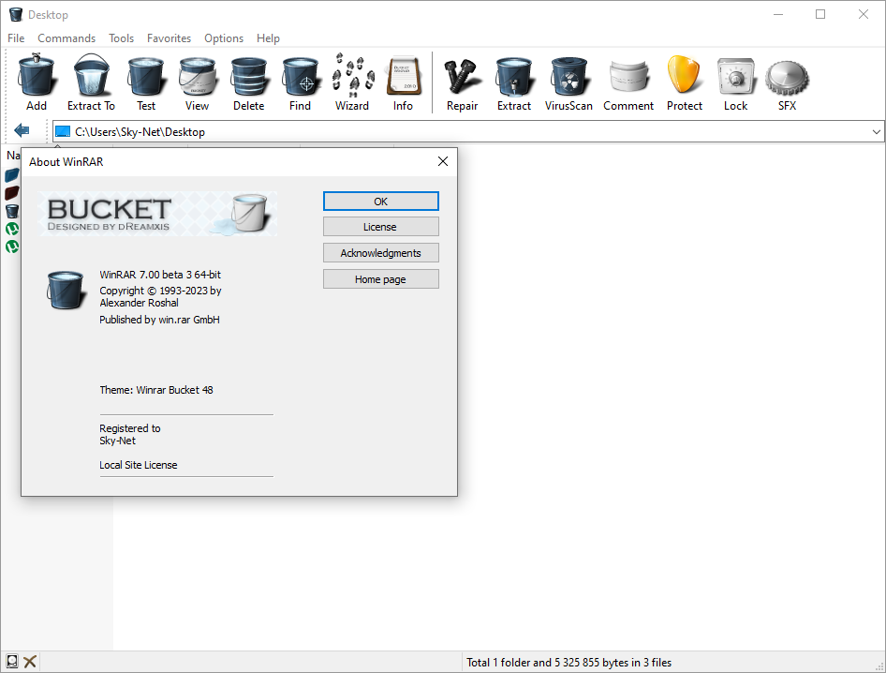Click the 'Local Site License' text
This screenshot has height=673, width=886.
coord(139,465)
